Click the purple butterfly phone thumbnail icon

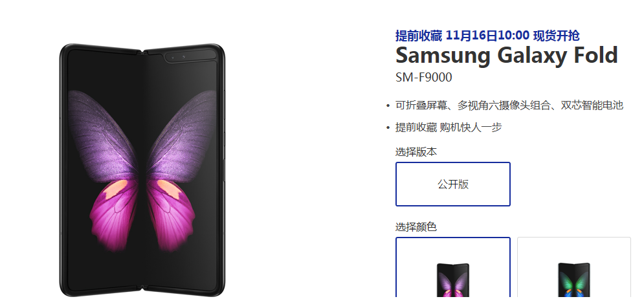click(452, 281)
